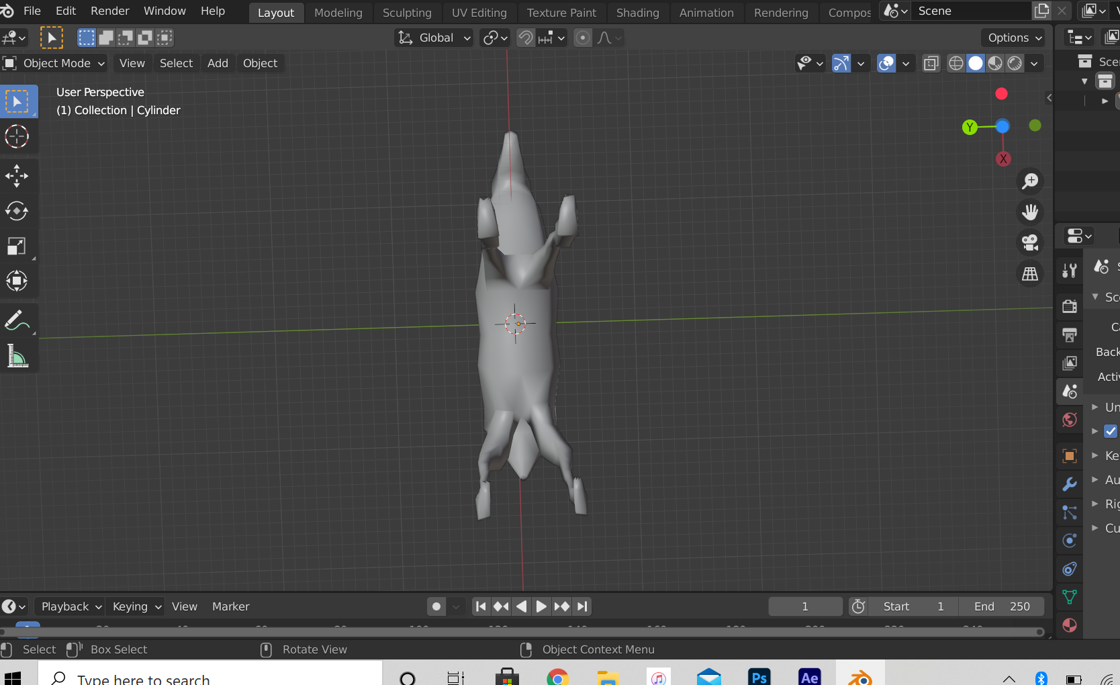The image size is (1120, 685).
Task: Toggle viewport overlays visibility
Action: tap(886, 63)
